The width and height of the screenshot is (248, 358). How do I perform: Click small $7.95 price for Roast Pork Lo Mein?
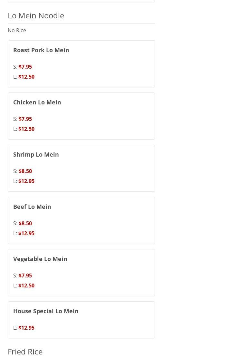click(25, 67)
